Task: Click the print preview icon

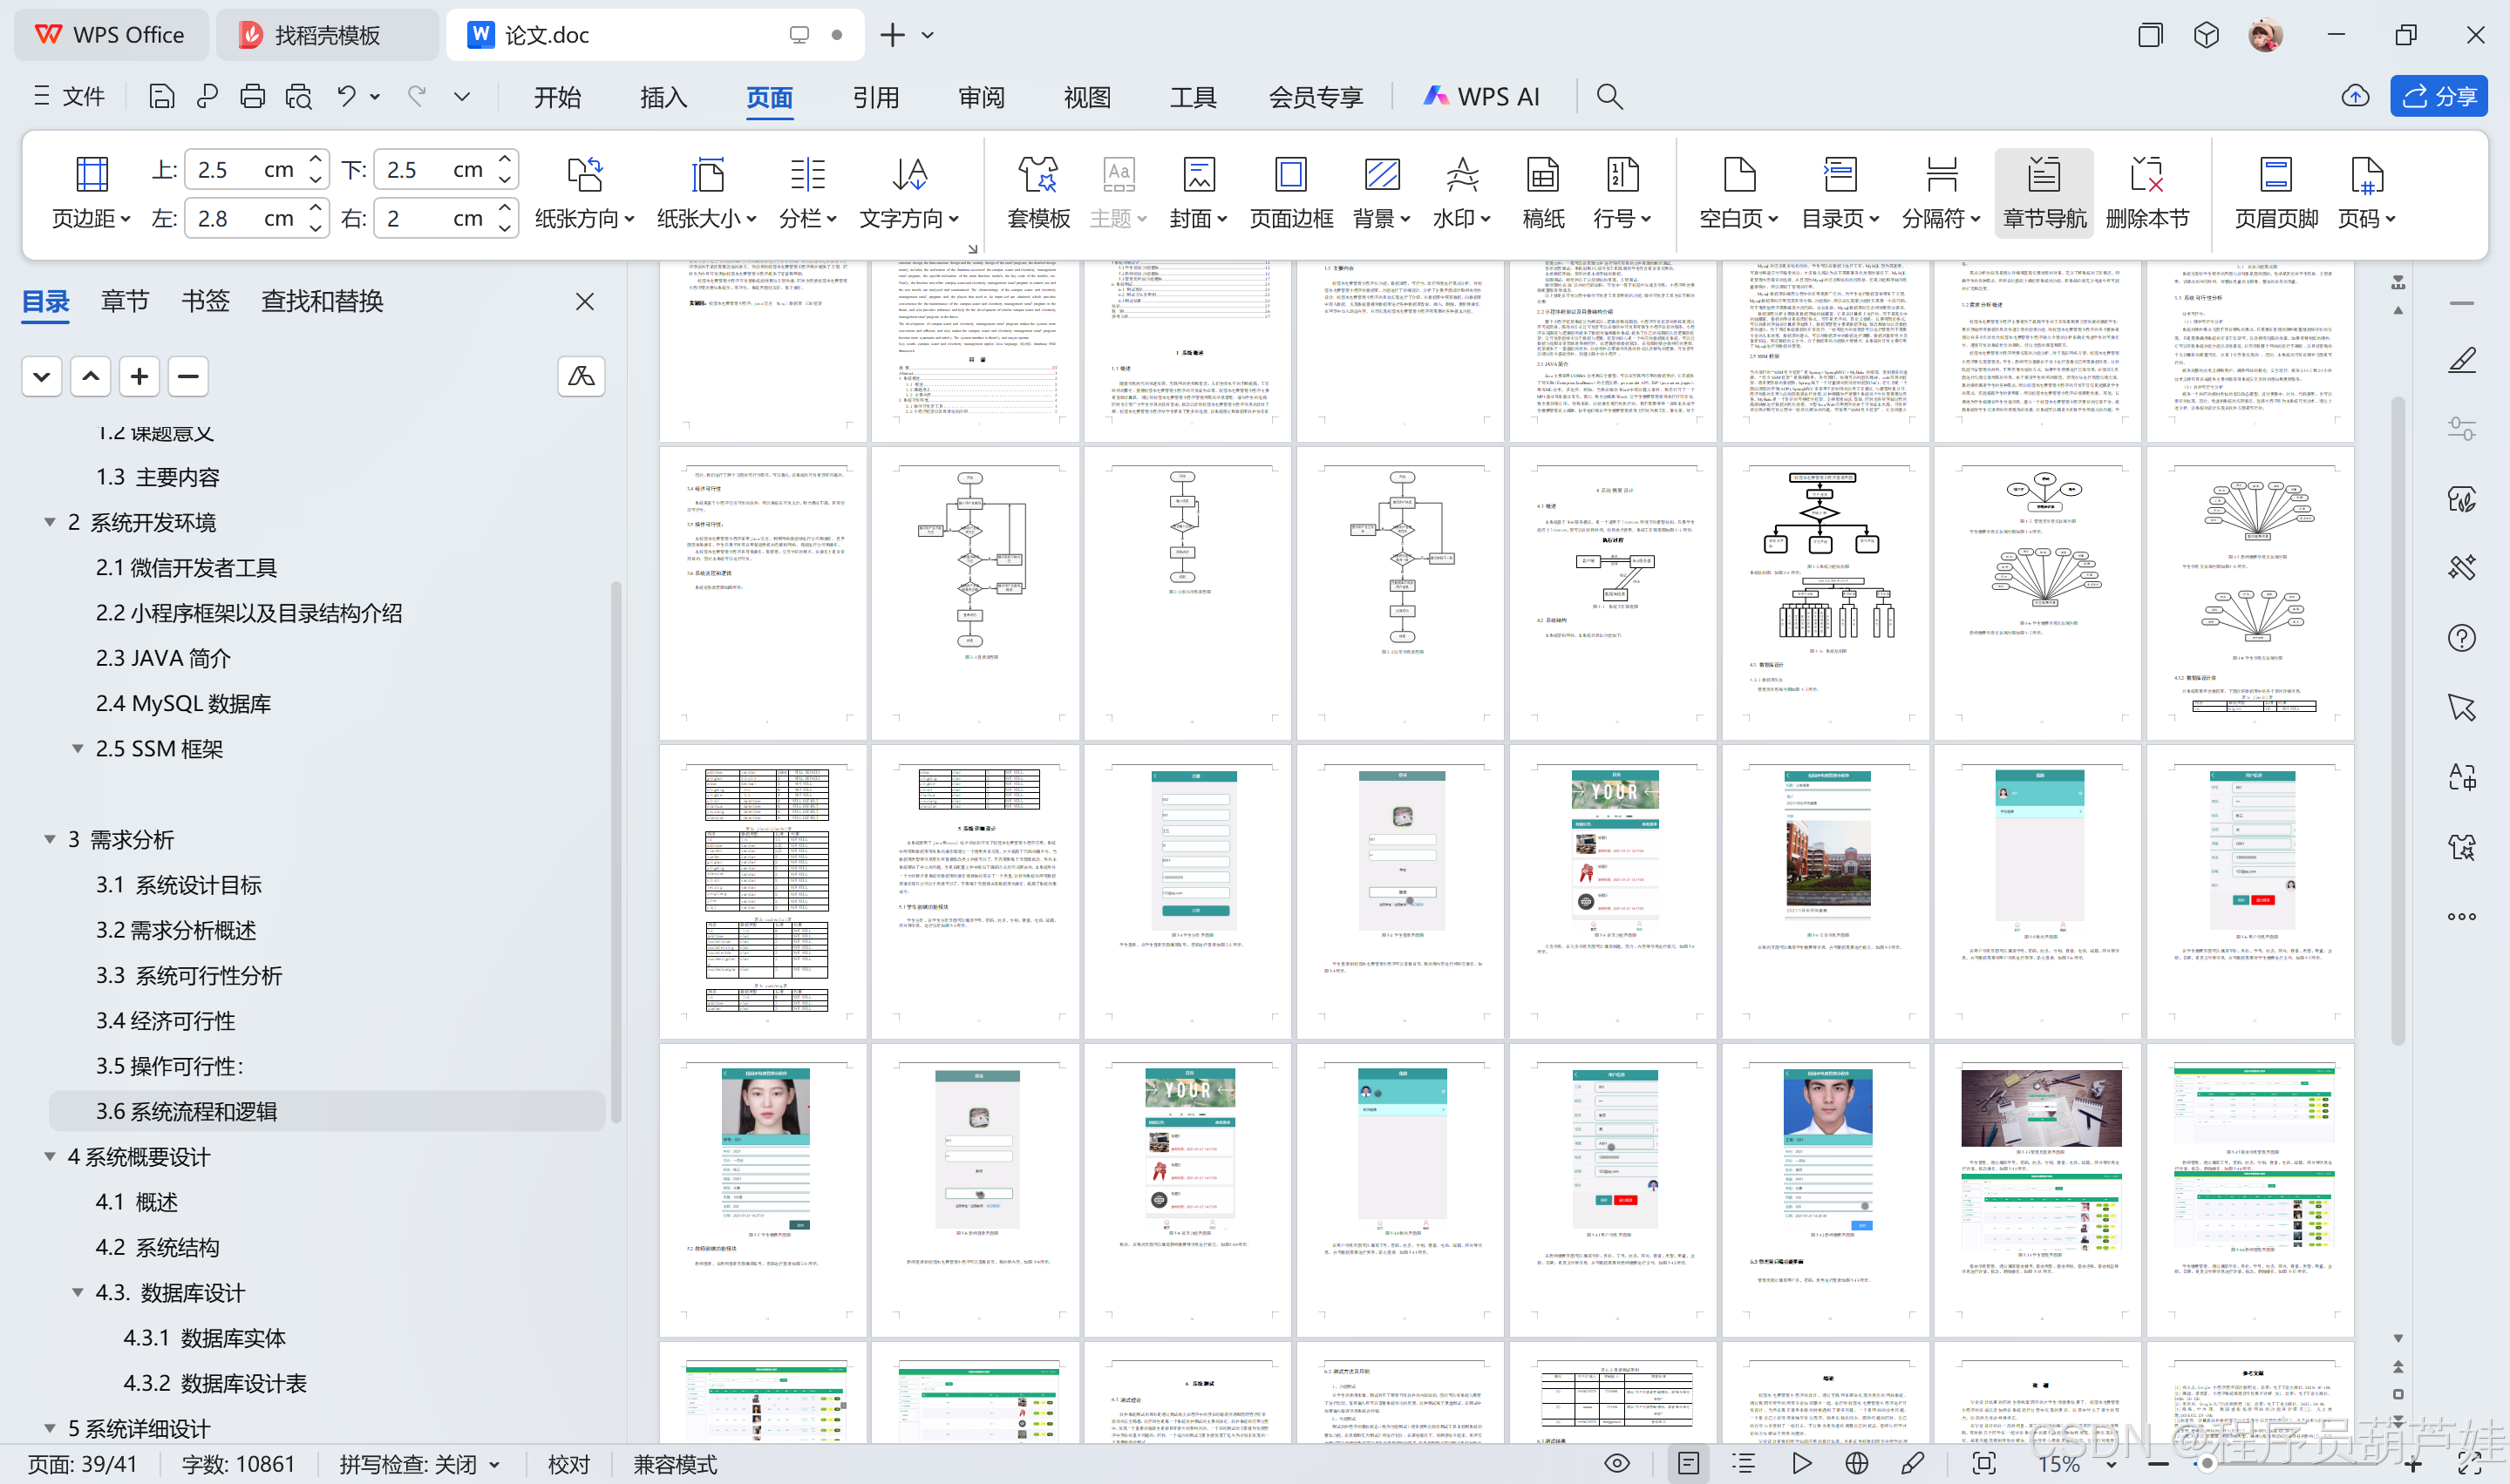Action: pos(298,97)
